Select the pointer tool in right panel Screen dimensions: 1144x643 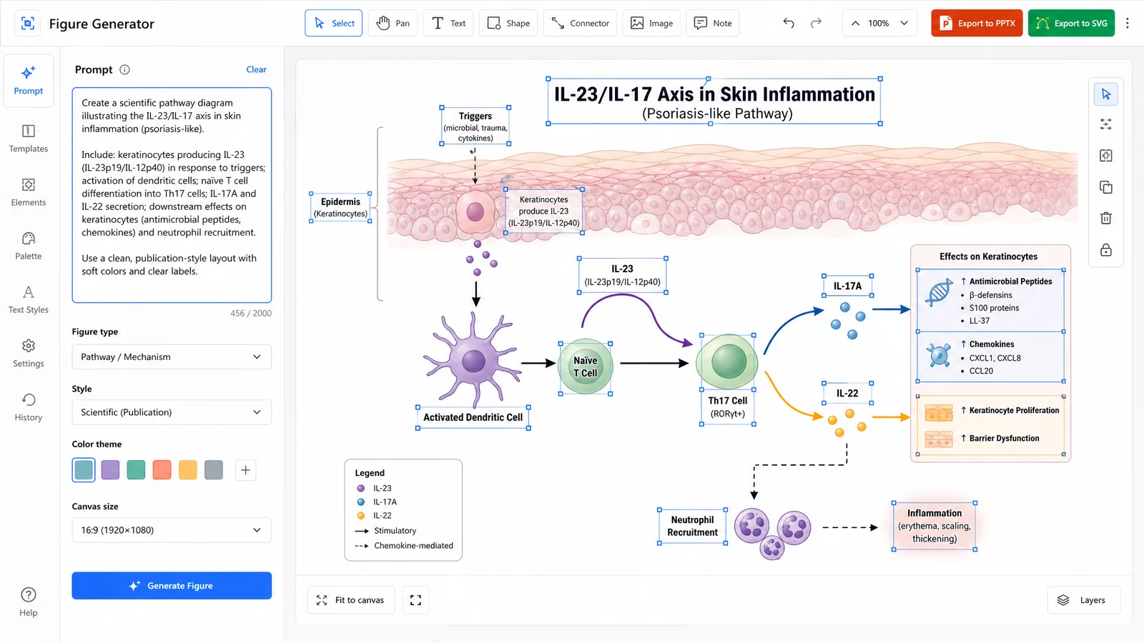point(1106,94)
